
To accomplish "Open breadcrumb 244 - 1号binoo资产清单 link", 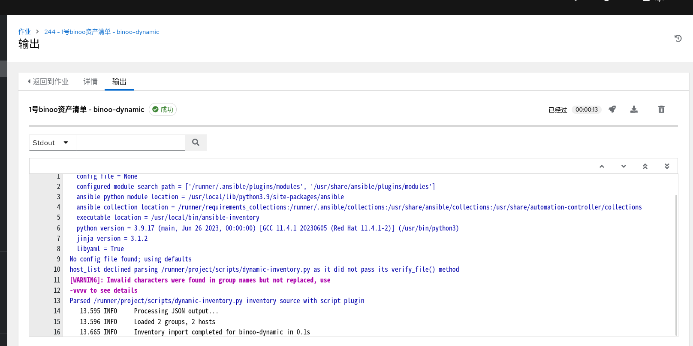I will (102, 32).
